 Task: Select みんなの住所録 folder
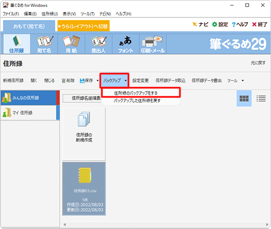30,98
